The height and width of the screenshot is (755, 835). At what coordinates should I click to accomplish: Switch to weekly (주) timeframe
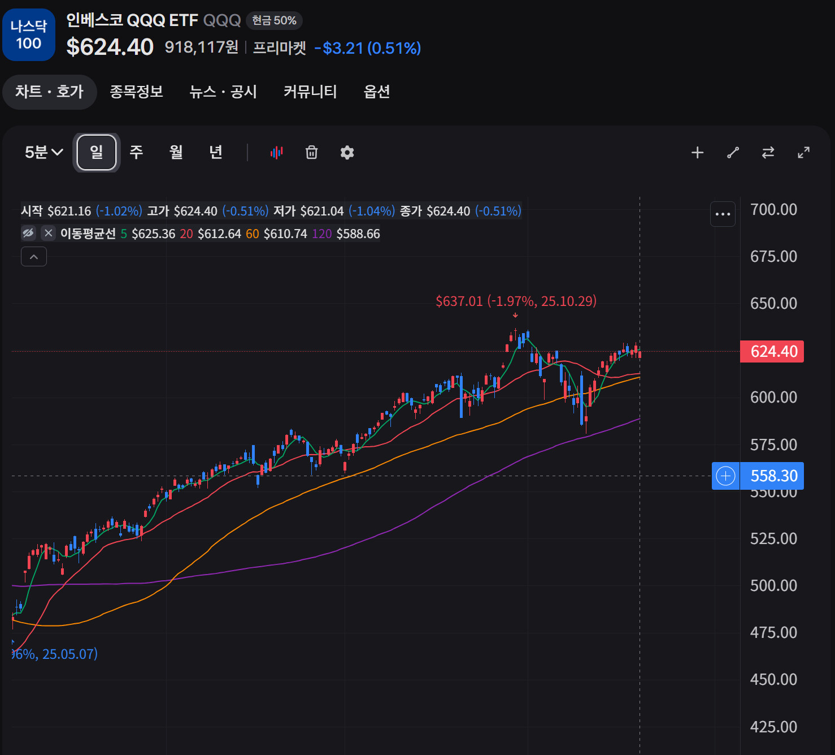[136, 152]
